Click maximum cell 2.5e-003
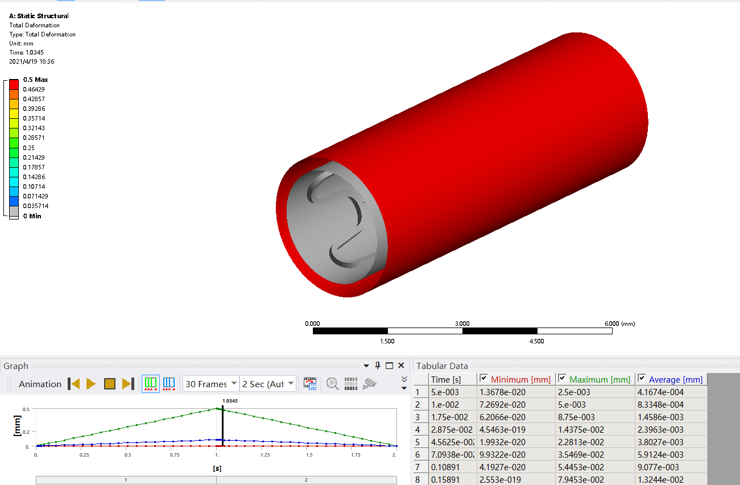This screenshot has height=485, width=740. tap(595, 392)
